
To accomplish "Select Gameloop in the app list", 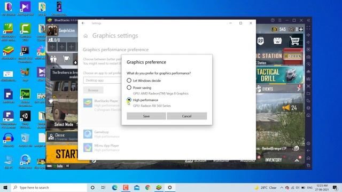I will [x=102, y=134].
